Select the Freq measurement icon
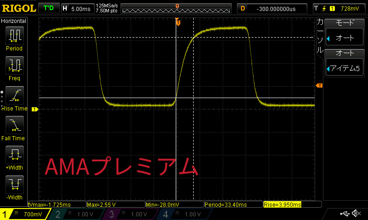 (x=15, y=65)
